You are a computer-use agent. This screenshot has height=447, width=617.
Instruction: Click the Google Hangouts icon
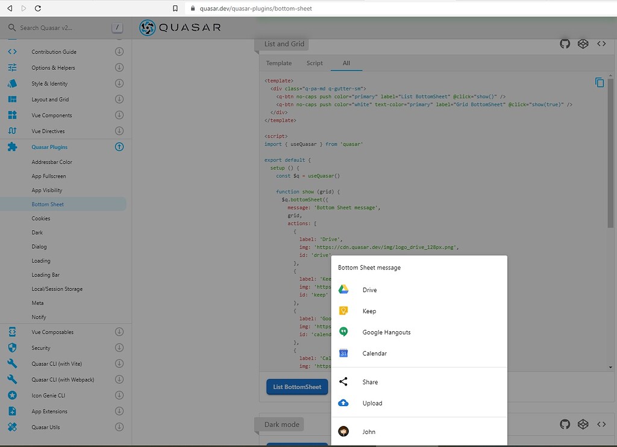tap(343, 331)
